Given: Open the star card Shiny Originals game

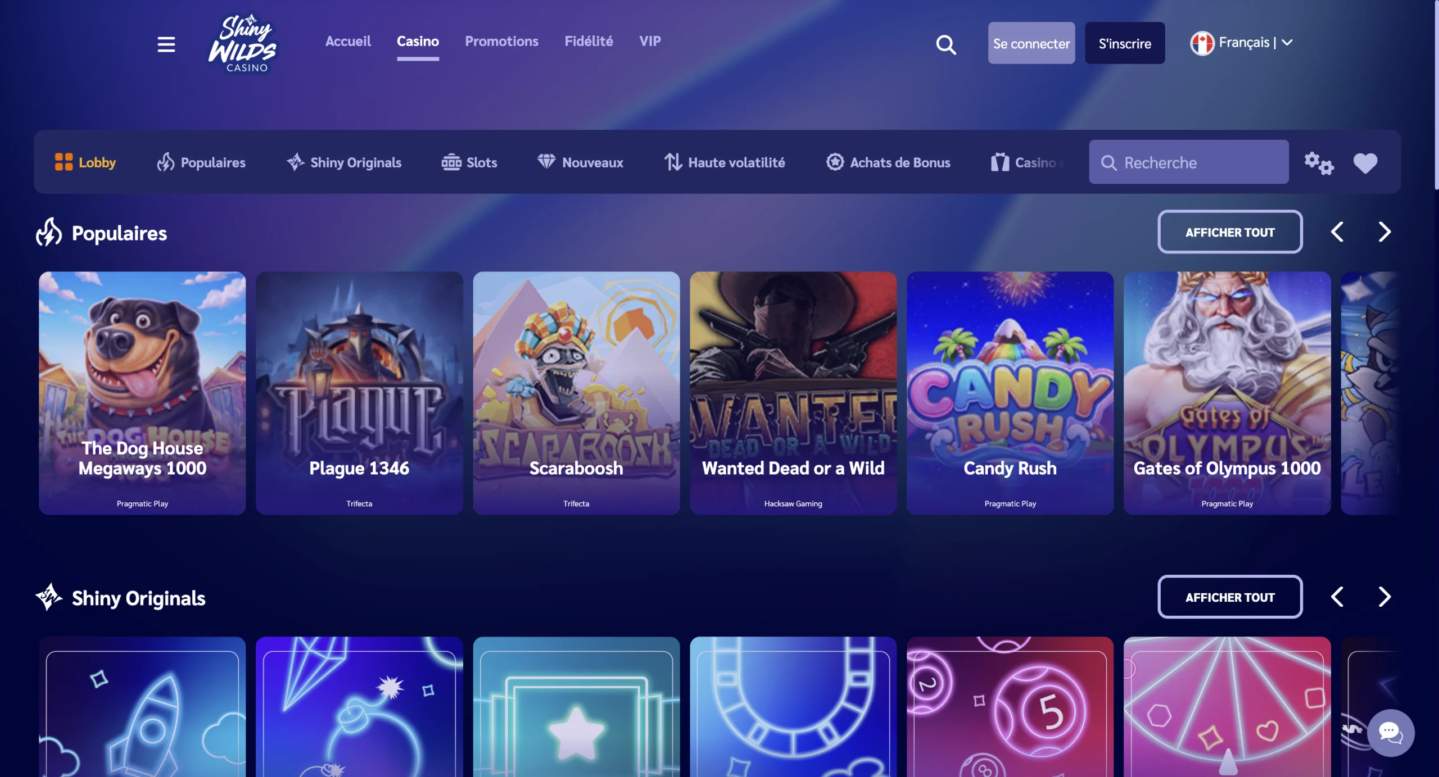Looking at the screenshot, I should [x=576, y=707].
